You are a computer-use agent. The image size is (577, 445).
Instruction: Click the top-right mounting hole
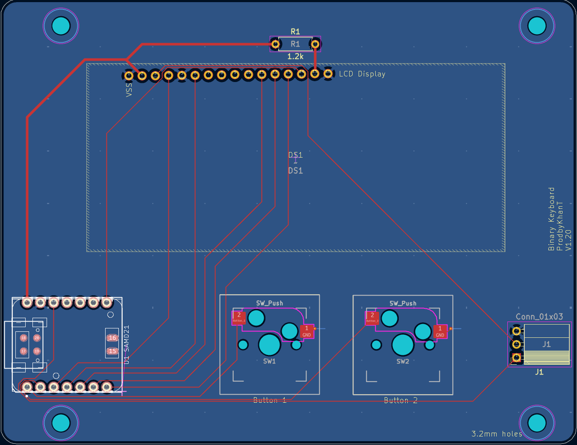coord(537,26)
